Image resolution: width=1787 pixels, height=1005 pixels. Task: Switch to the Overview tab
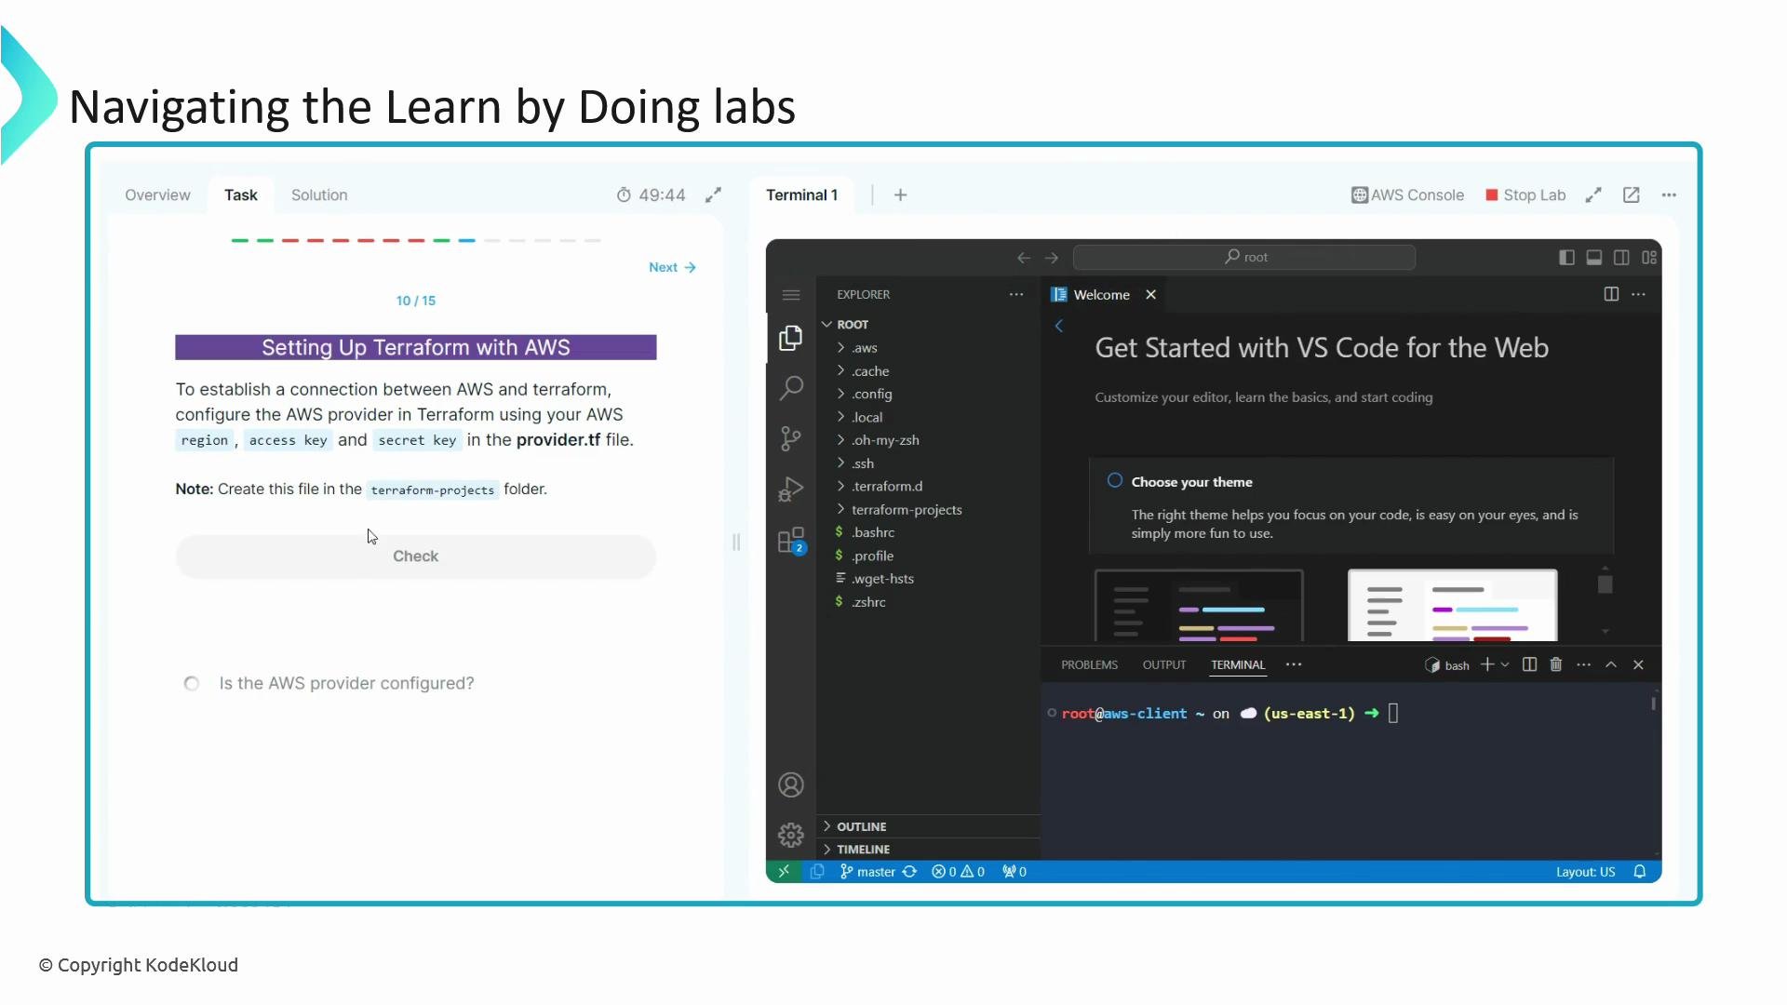[157, 194]
